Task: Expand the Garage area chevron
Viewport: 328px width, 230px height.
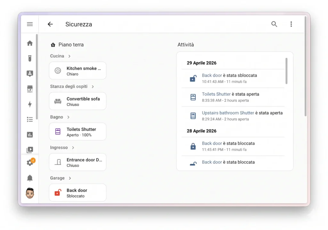Action: pyautogui.click(x=70, y=178)
